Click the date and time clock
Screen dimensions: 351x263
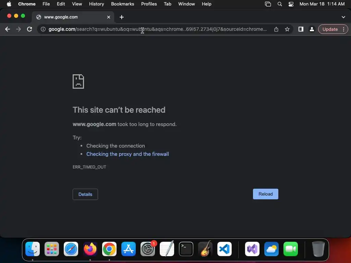[x=322, y=4]
